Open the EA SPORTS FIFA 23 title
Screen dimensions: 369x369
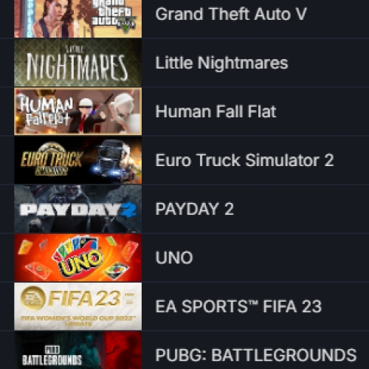click(x=238, y=306)
